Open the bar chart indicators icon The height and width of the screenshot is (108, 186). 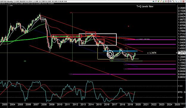(163, 1)
